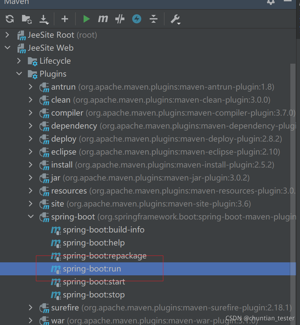Expand deploy plugin node
This screenshot has height=325, width=300.
coord(30,139)
